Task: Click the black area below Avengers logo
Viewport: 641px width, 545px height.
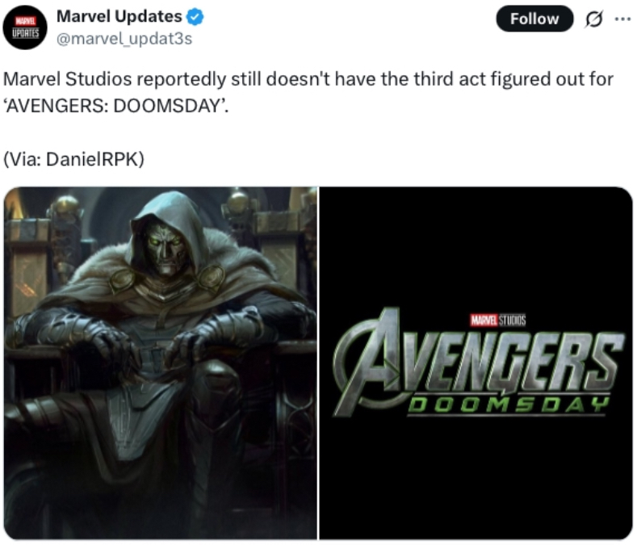Action: (x=476, y=478)
